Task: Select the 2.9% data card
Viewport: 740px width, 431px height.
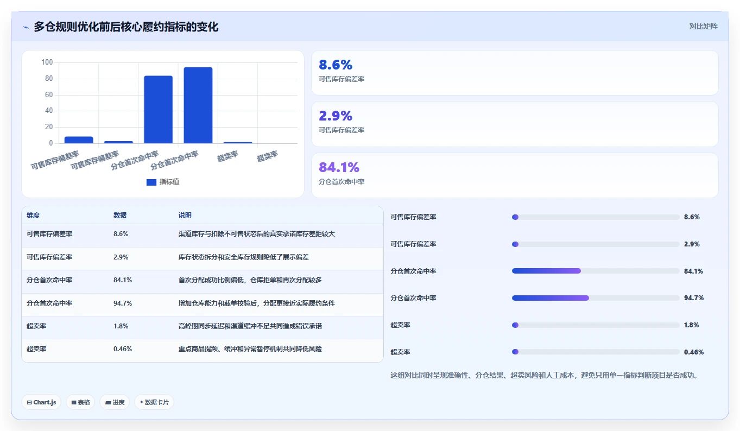Action: pyautogui.click(x=515, y=124)
